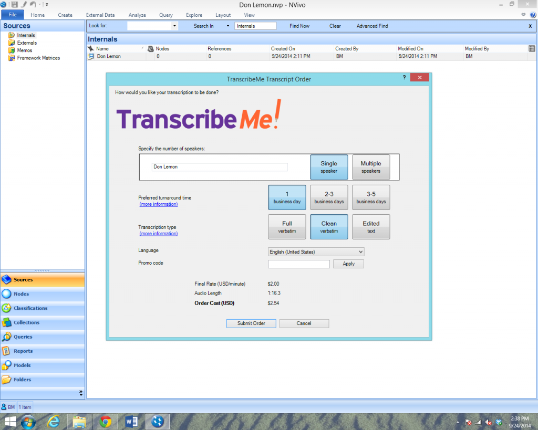Image resolution: width=538 pixels, height=430 pixels.
Task: Choose 2-3 business days turnaround
Action: click(x=329, y=197)
